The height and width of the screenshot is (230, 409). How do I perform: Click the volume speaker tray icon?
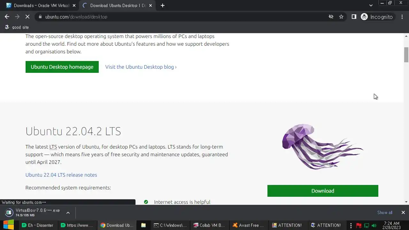(374, 226)
